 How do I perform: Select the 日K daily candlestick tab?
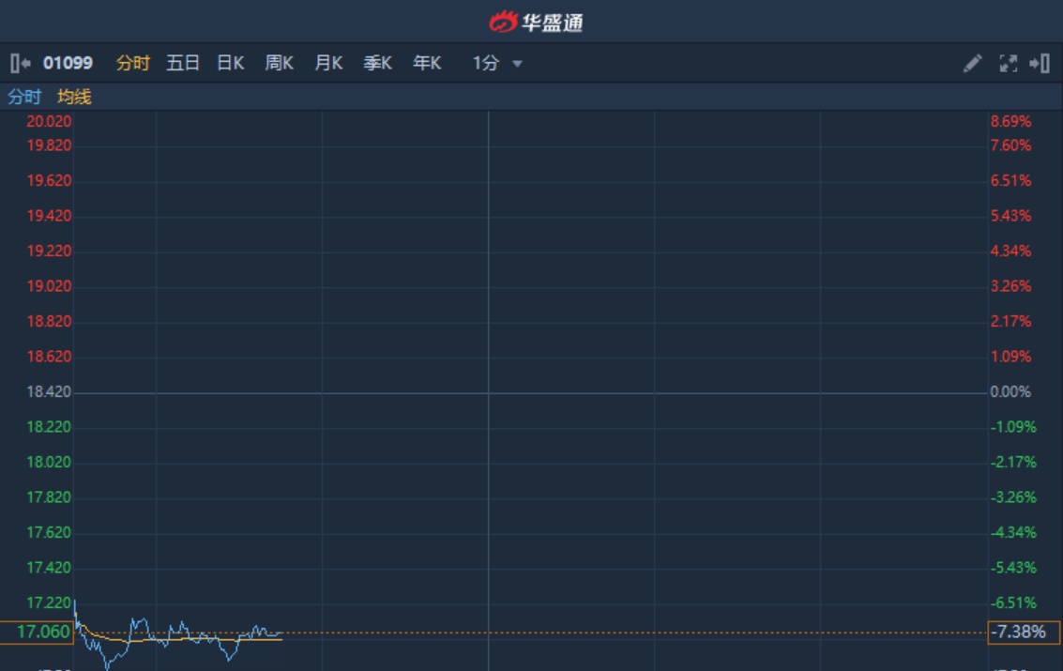[x=230, y=63]
